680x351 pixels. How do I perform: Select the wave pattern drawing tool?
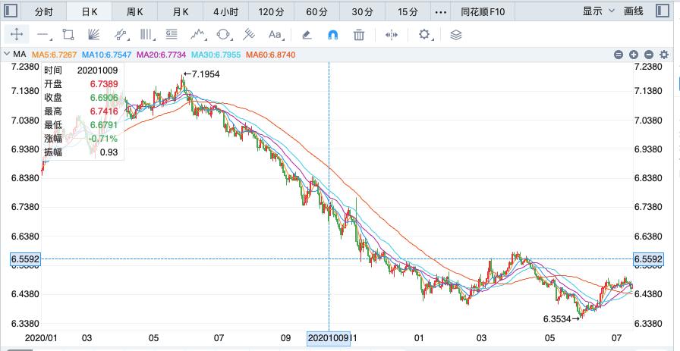pos(197,34)
